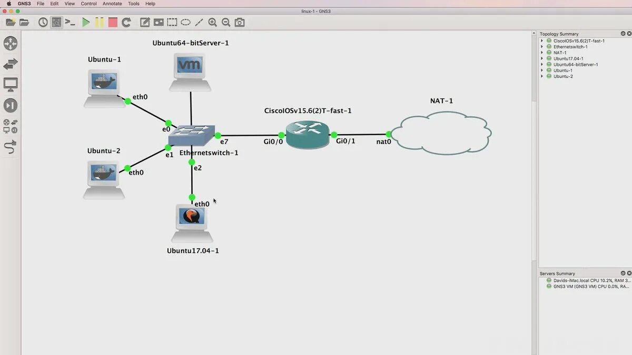Select Davids-iMac.local server row
The width and height of the screenshot is (632, 355).
(x=588, y=280)
